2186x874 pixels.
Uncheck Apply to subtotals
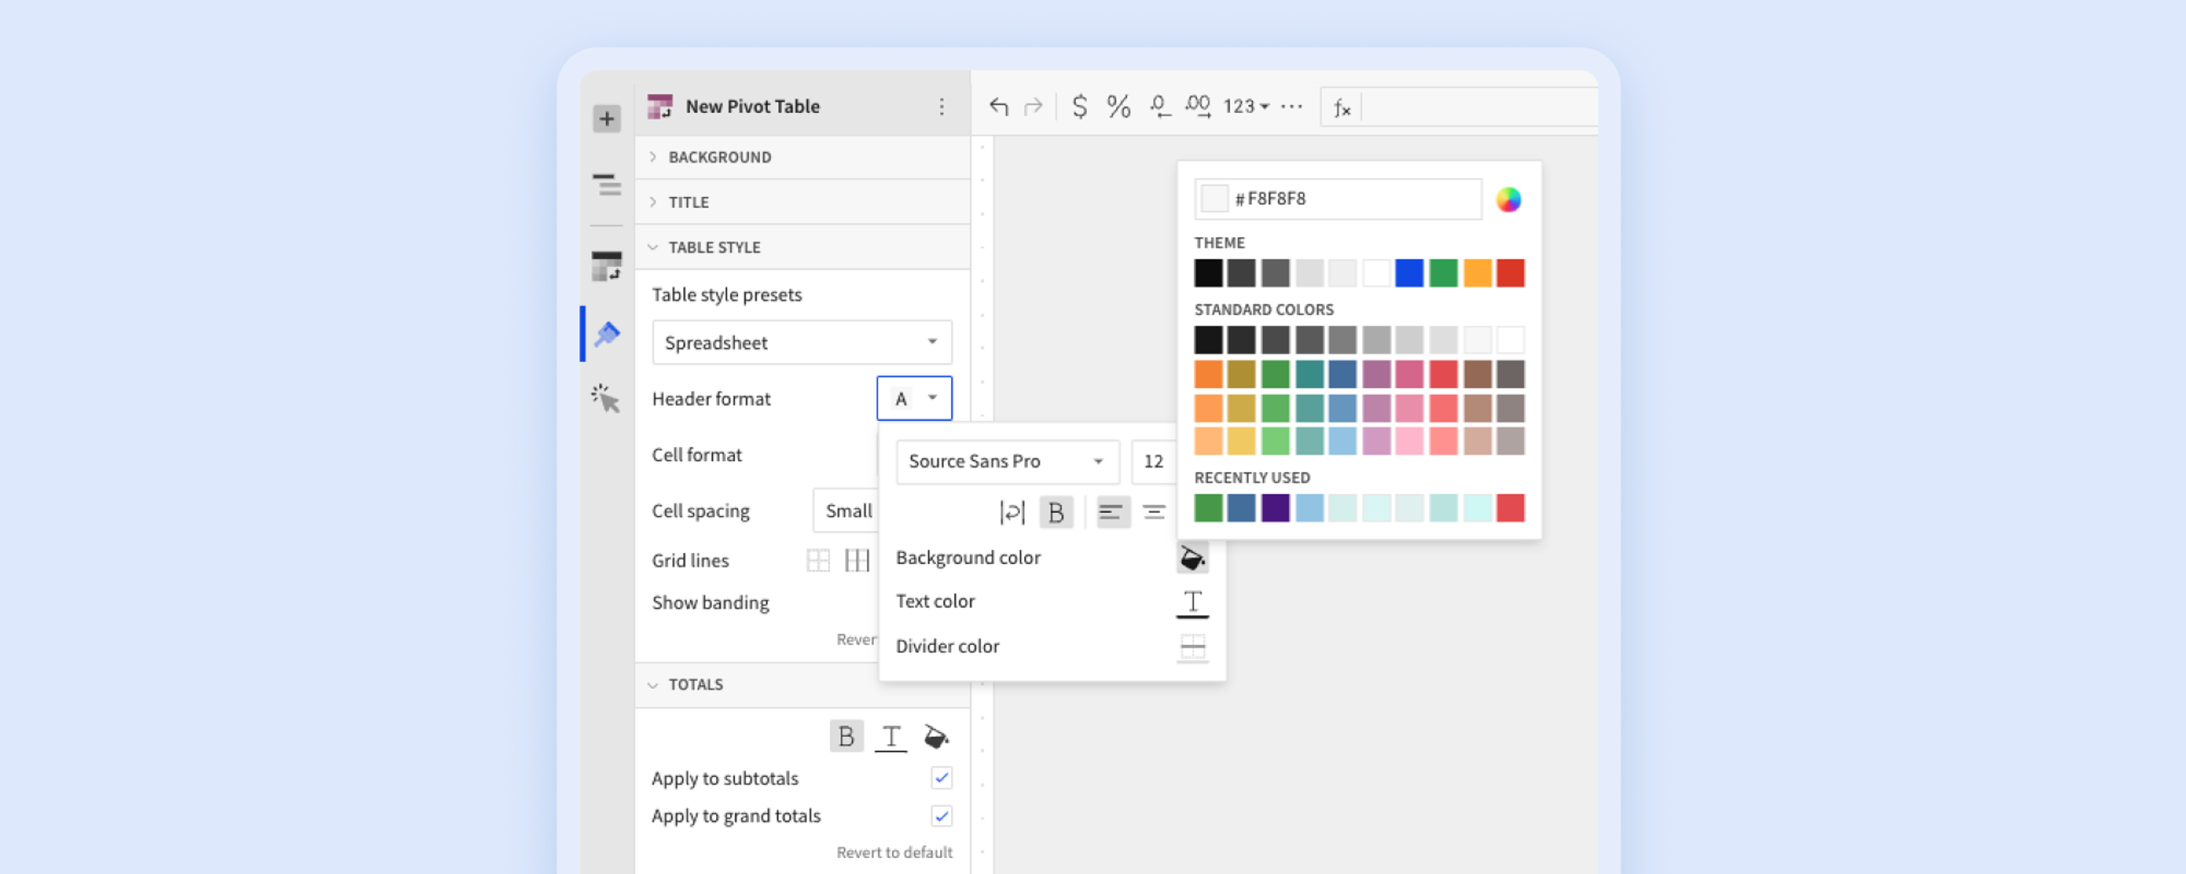coord(941,778)
